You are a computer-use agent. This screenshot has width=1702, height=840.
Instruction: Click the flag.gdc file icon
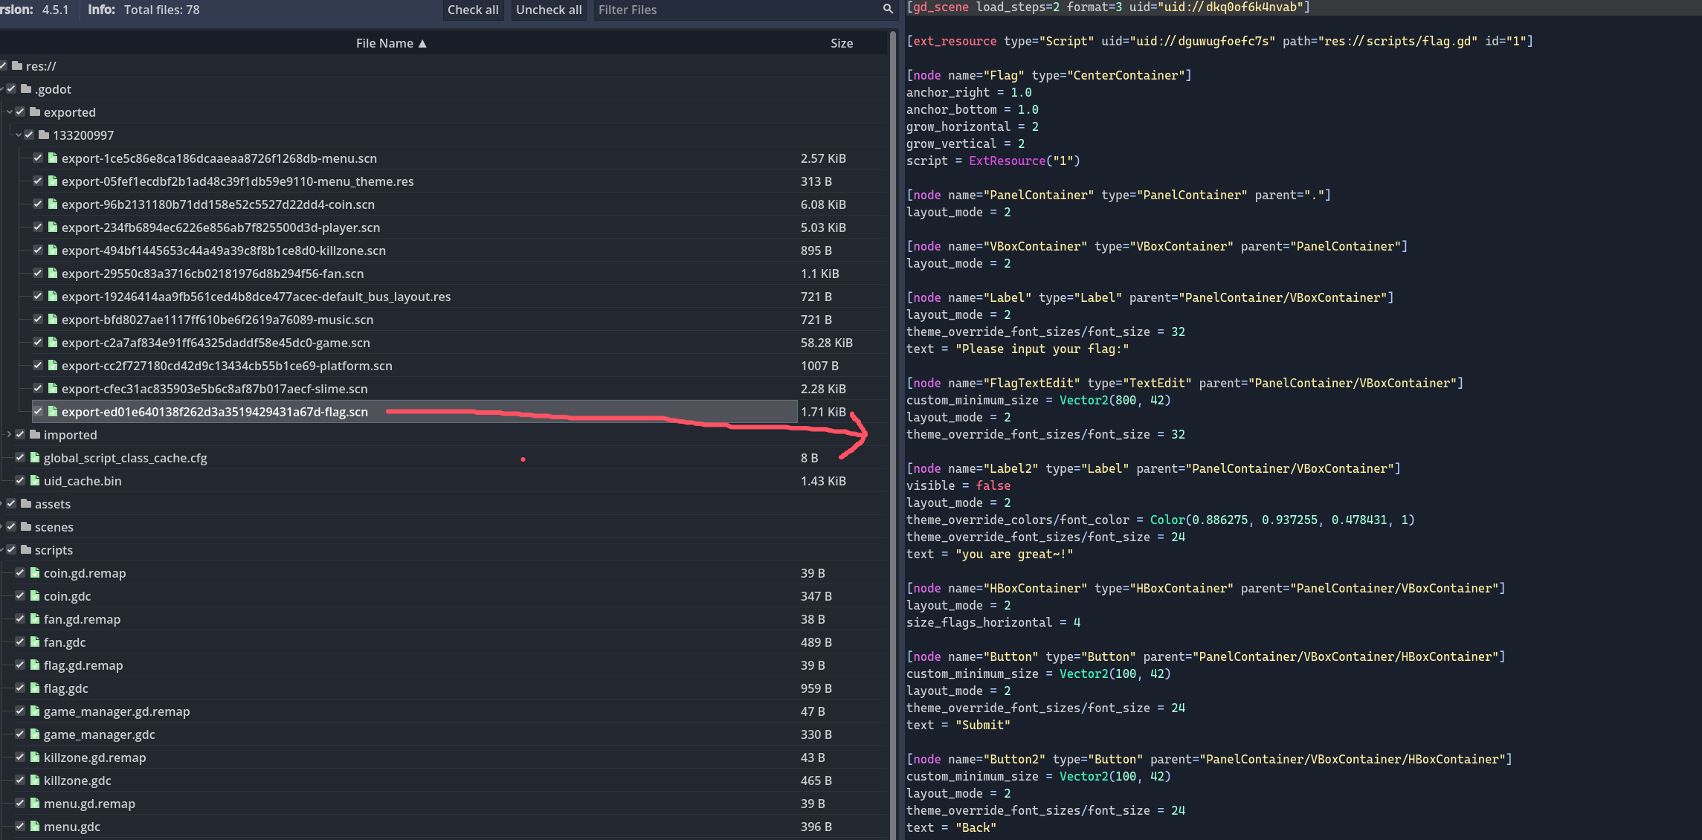(x=35, y=688)
